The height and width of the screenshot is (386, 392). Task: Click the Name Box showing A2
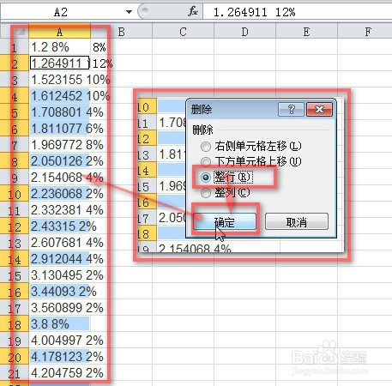61,12
